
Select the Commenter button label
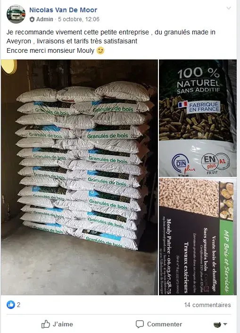165,325
